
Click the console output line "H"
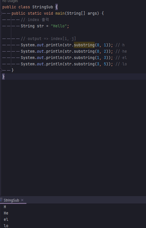pyautogui.click(x=5, y=207)
